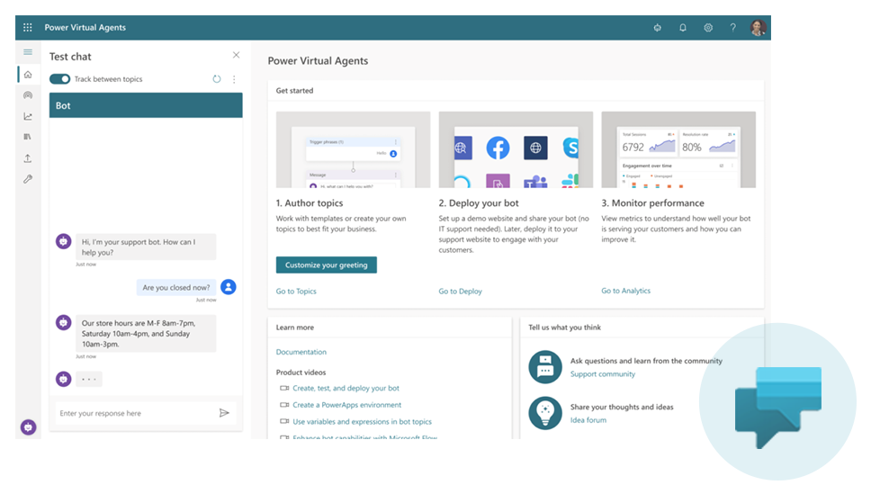Follow the Go to Deploy link
Viewport: 871px width, 494px height.
pos(460,292)
